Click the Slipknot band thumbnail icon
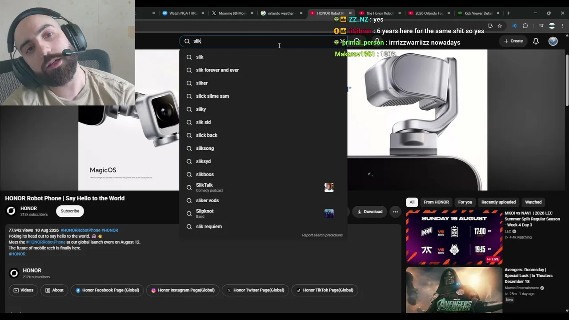The width and height of the screenshot is (569, 320). pos(329,214)
